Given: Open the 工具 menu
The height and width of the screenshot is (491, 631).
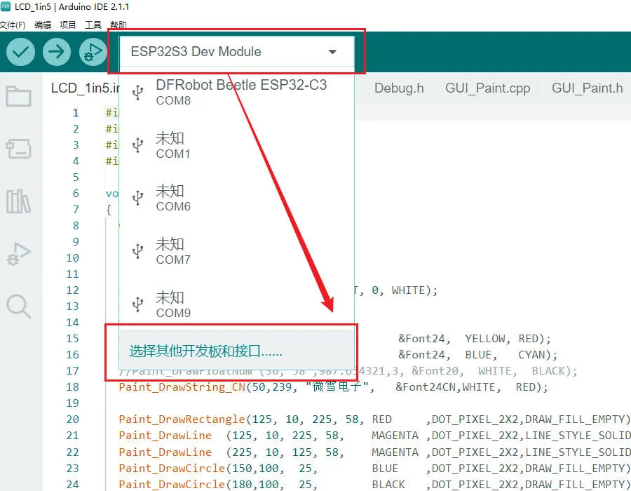Looking at the screenshot, I should (x=93, y=25).
